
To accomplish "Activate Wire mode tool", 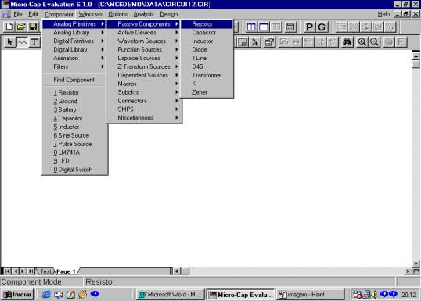I will [22, 42].
